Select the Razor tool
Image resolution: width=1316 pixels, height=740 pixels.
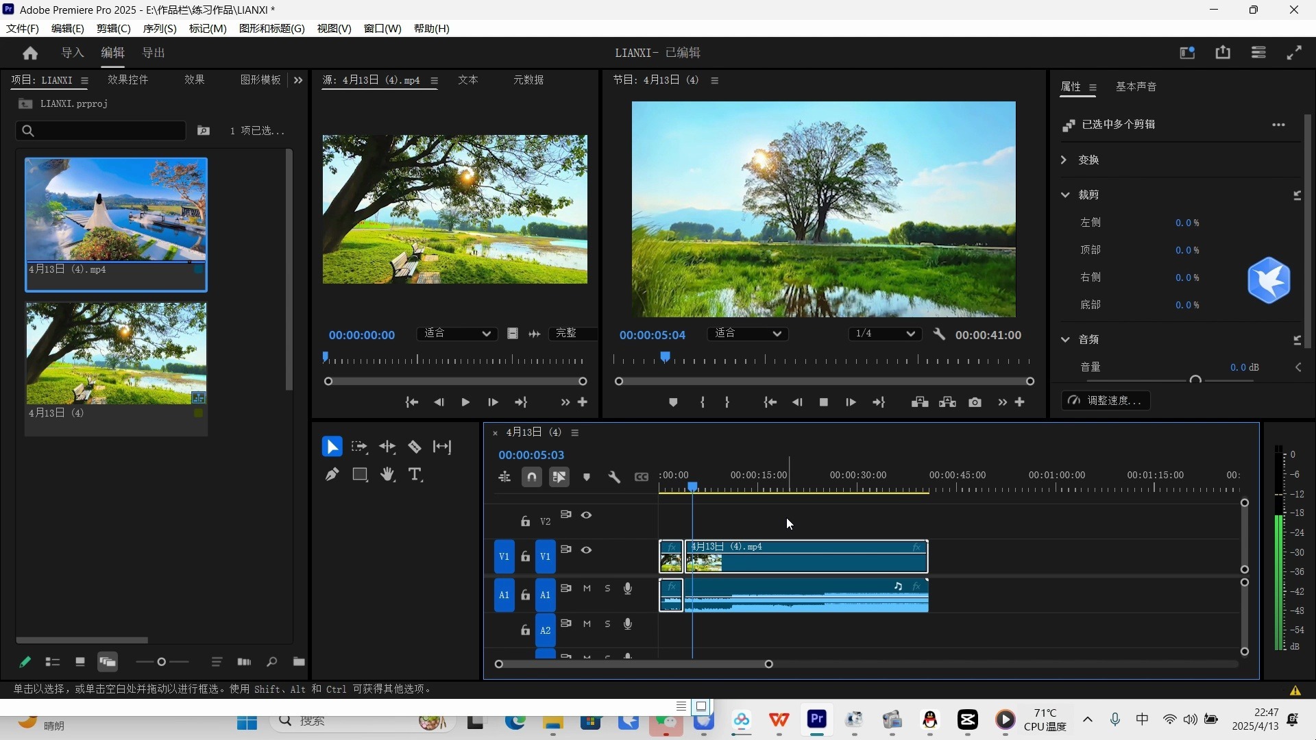[x=415, y=447]
